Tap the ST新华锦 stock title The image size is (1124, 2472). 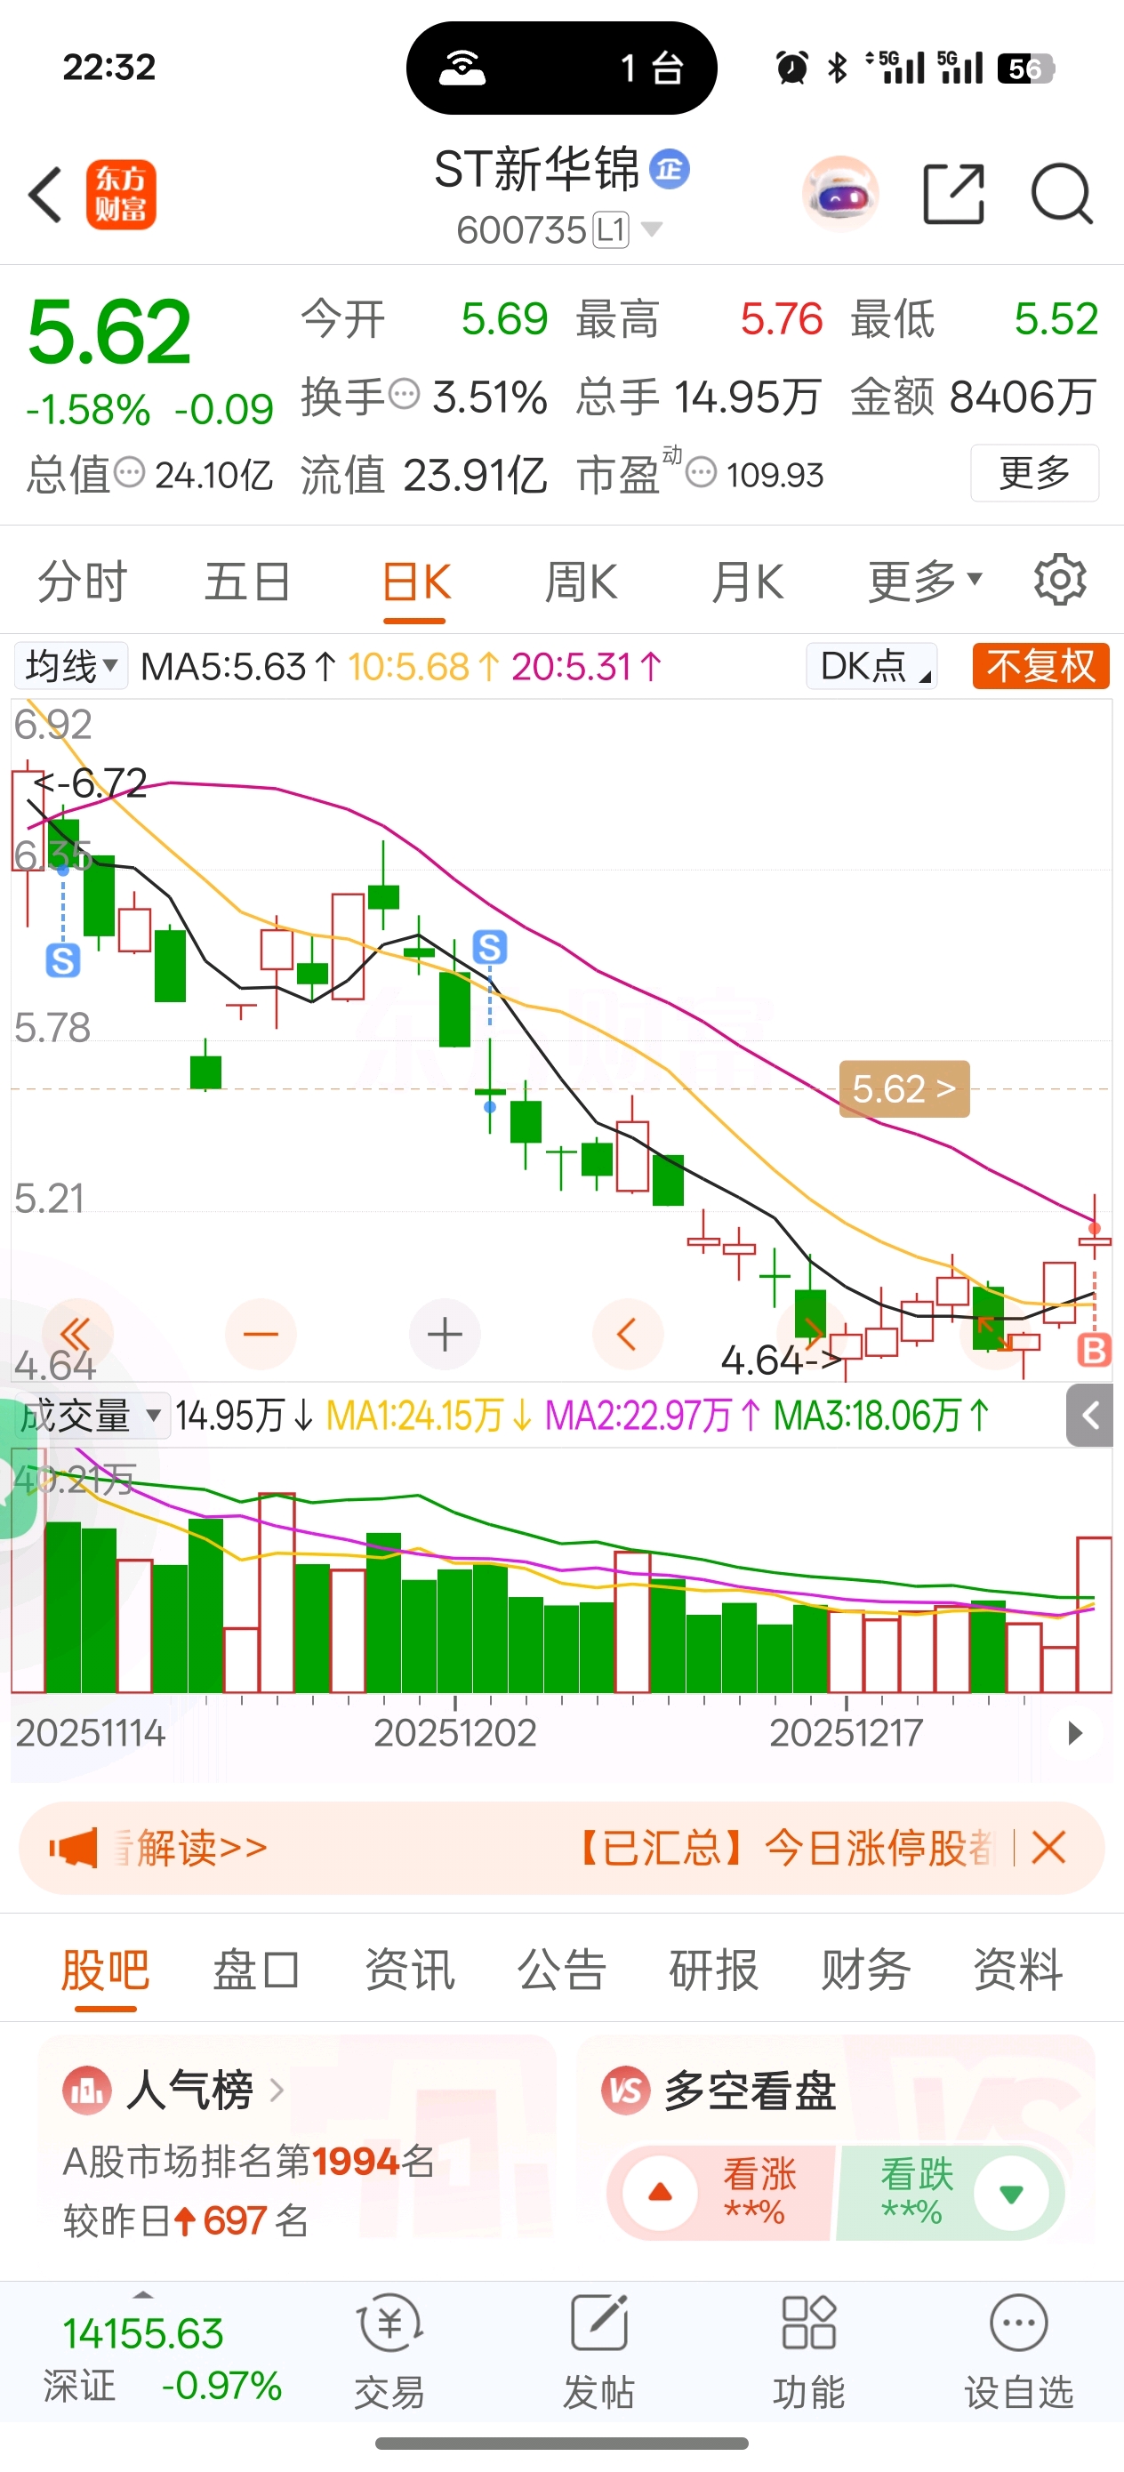coord(535,170)
